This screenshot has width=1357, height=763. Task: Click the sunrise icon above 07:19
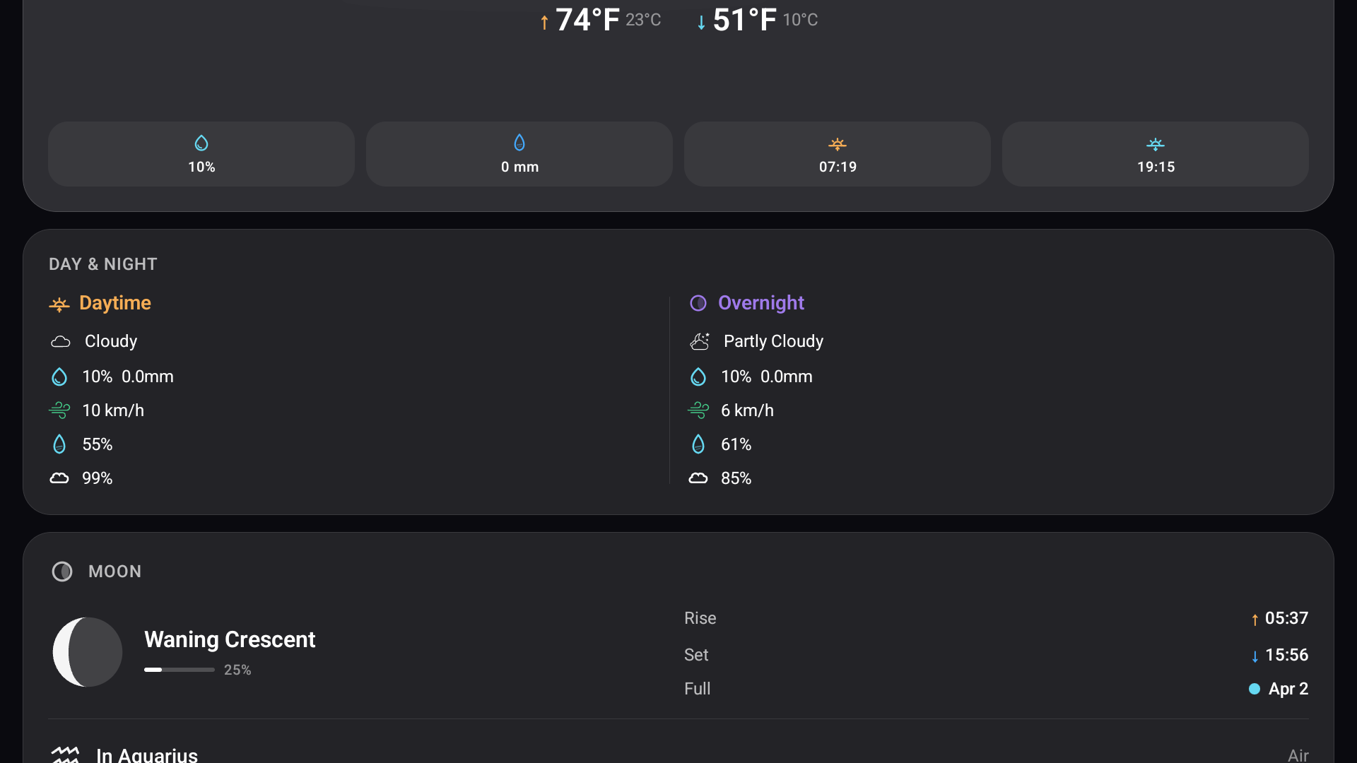(x=838, y=144)
